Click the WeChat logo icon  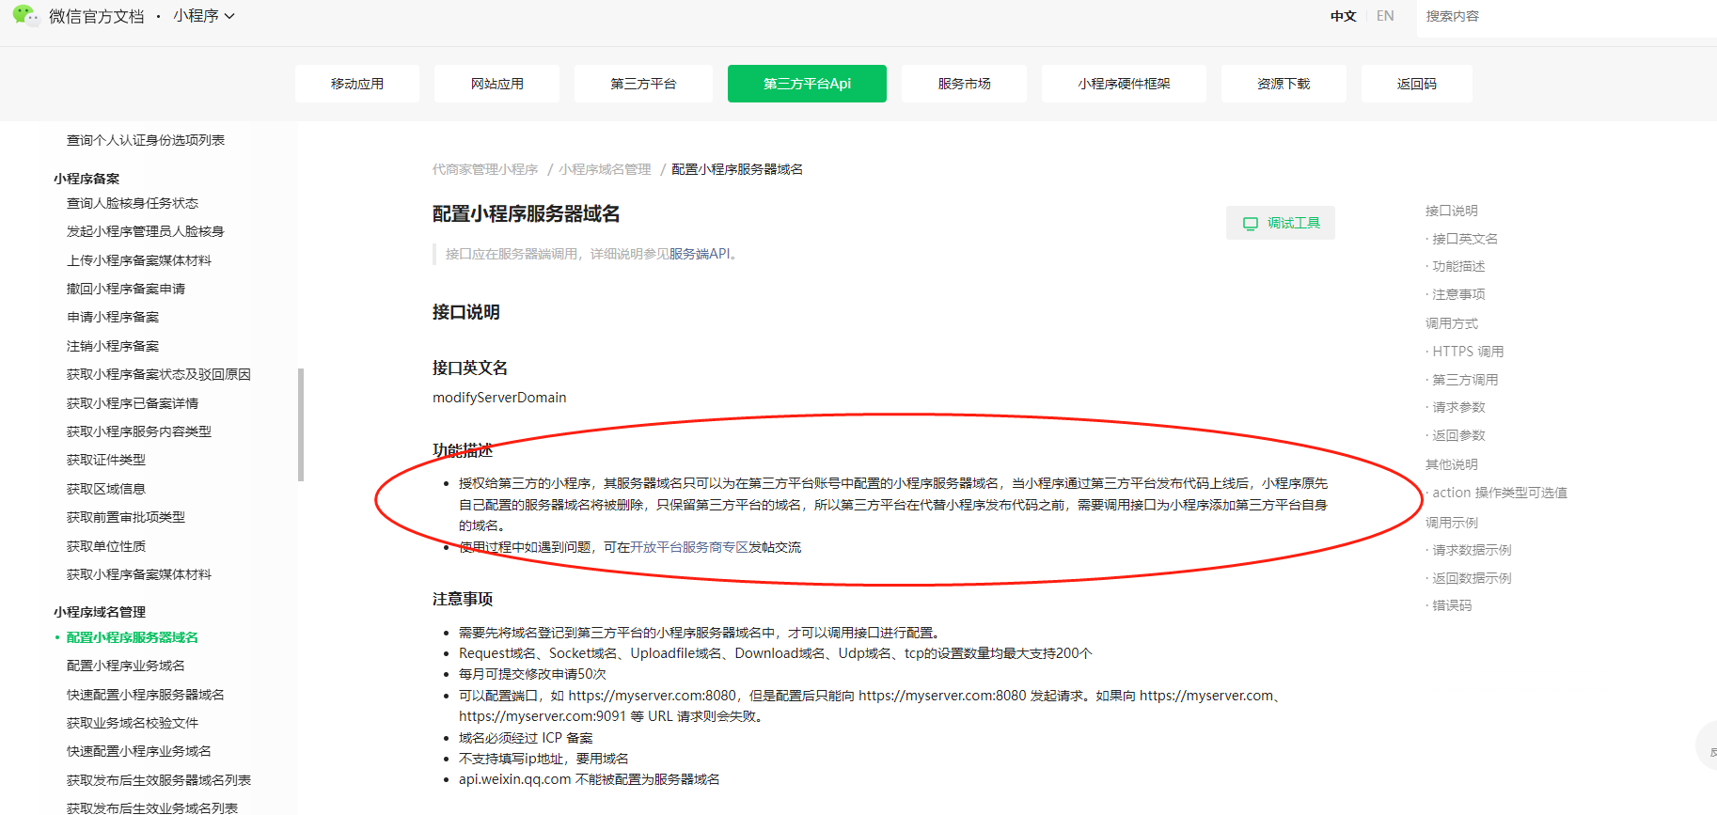(25, 15)
